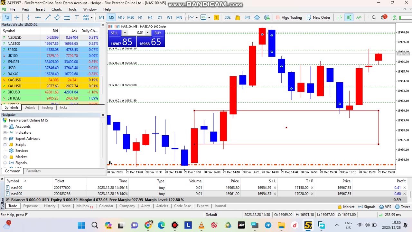Switch to Market Watch Details tab

tap(30, 107)
